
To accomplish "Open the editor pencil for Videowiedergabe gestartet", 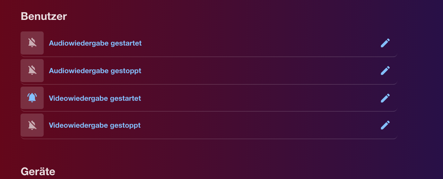I will point(385,98).
